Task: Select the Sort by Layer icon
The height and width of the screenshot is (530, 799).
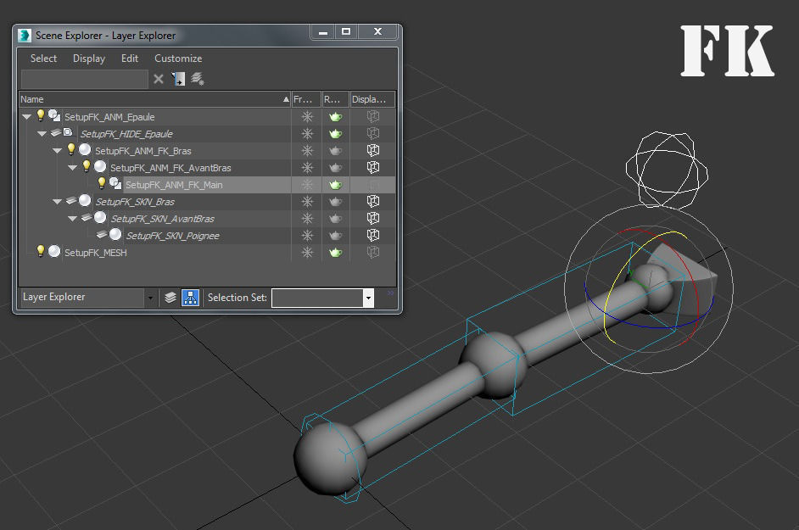Action: tap(170, 297)
